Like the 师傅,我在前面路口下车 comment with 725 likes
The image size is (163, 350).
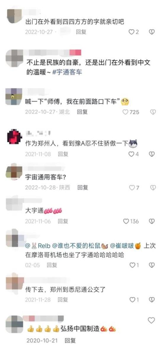[131, 112]
